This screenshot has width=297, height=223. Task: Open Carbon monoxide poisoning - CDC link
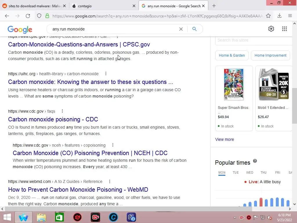(x=53, y=119)
